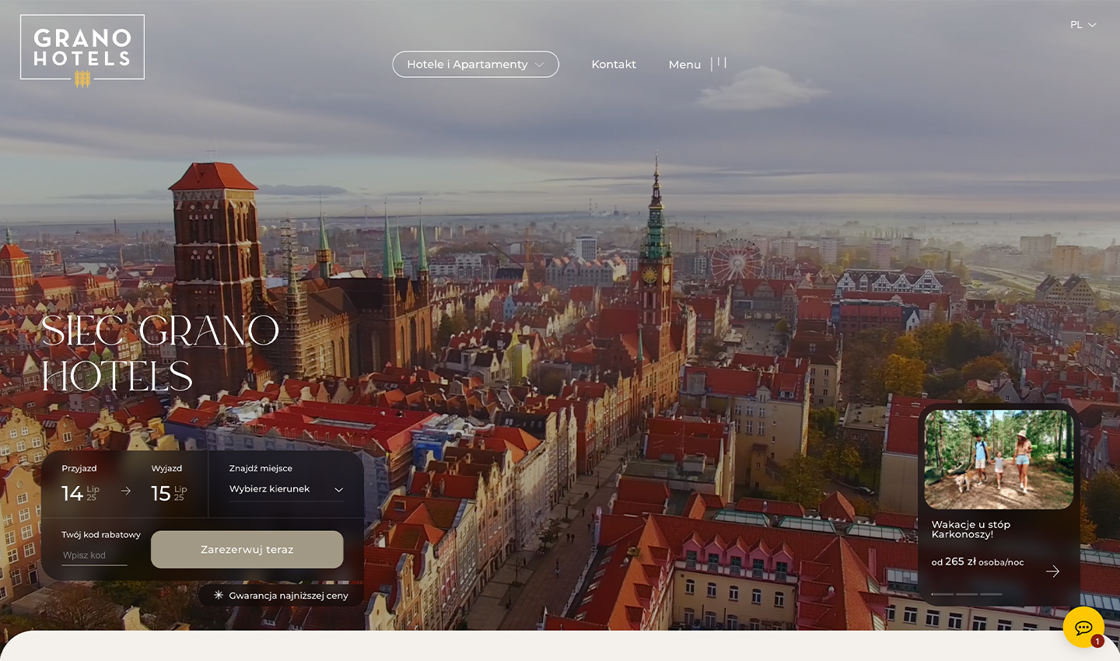
Task: Click the arrow between arrival and departure dates
Action: click(126, 491)
